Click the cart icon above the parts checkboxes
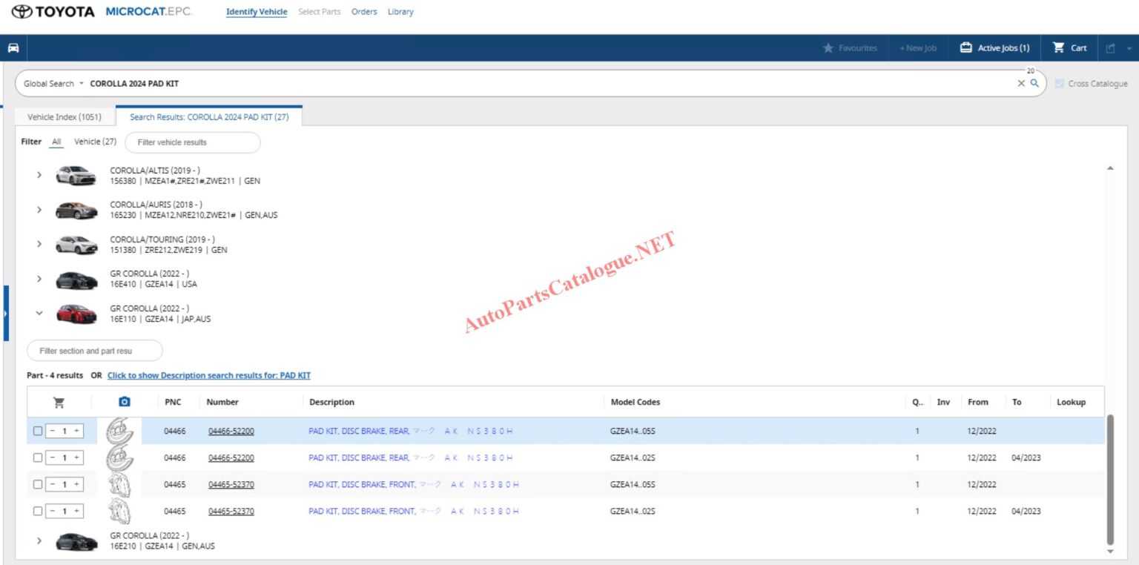Viewport: 1139px width, 565px height. pos(59,401)
